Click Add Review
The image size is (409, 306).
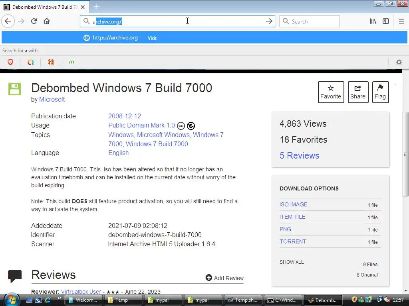coord(224,278)
